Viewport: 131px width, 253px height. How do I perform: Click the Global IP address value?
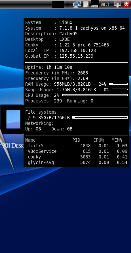click(x=76, y=56)
